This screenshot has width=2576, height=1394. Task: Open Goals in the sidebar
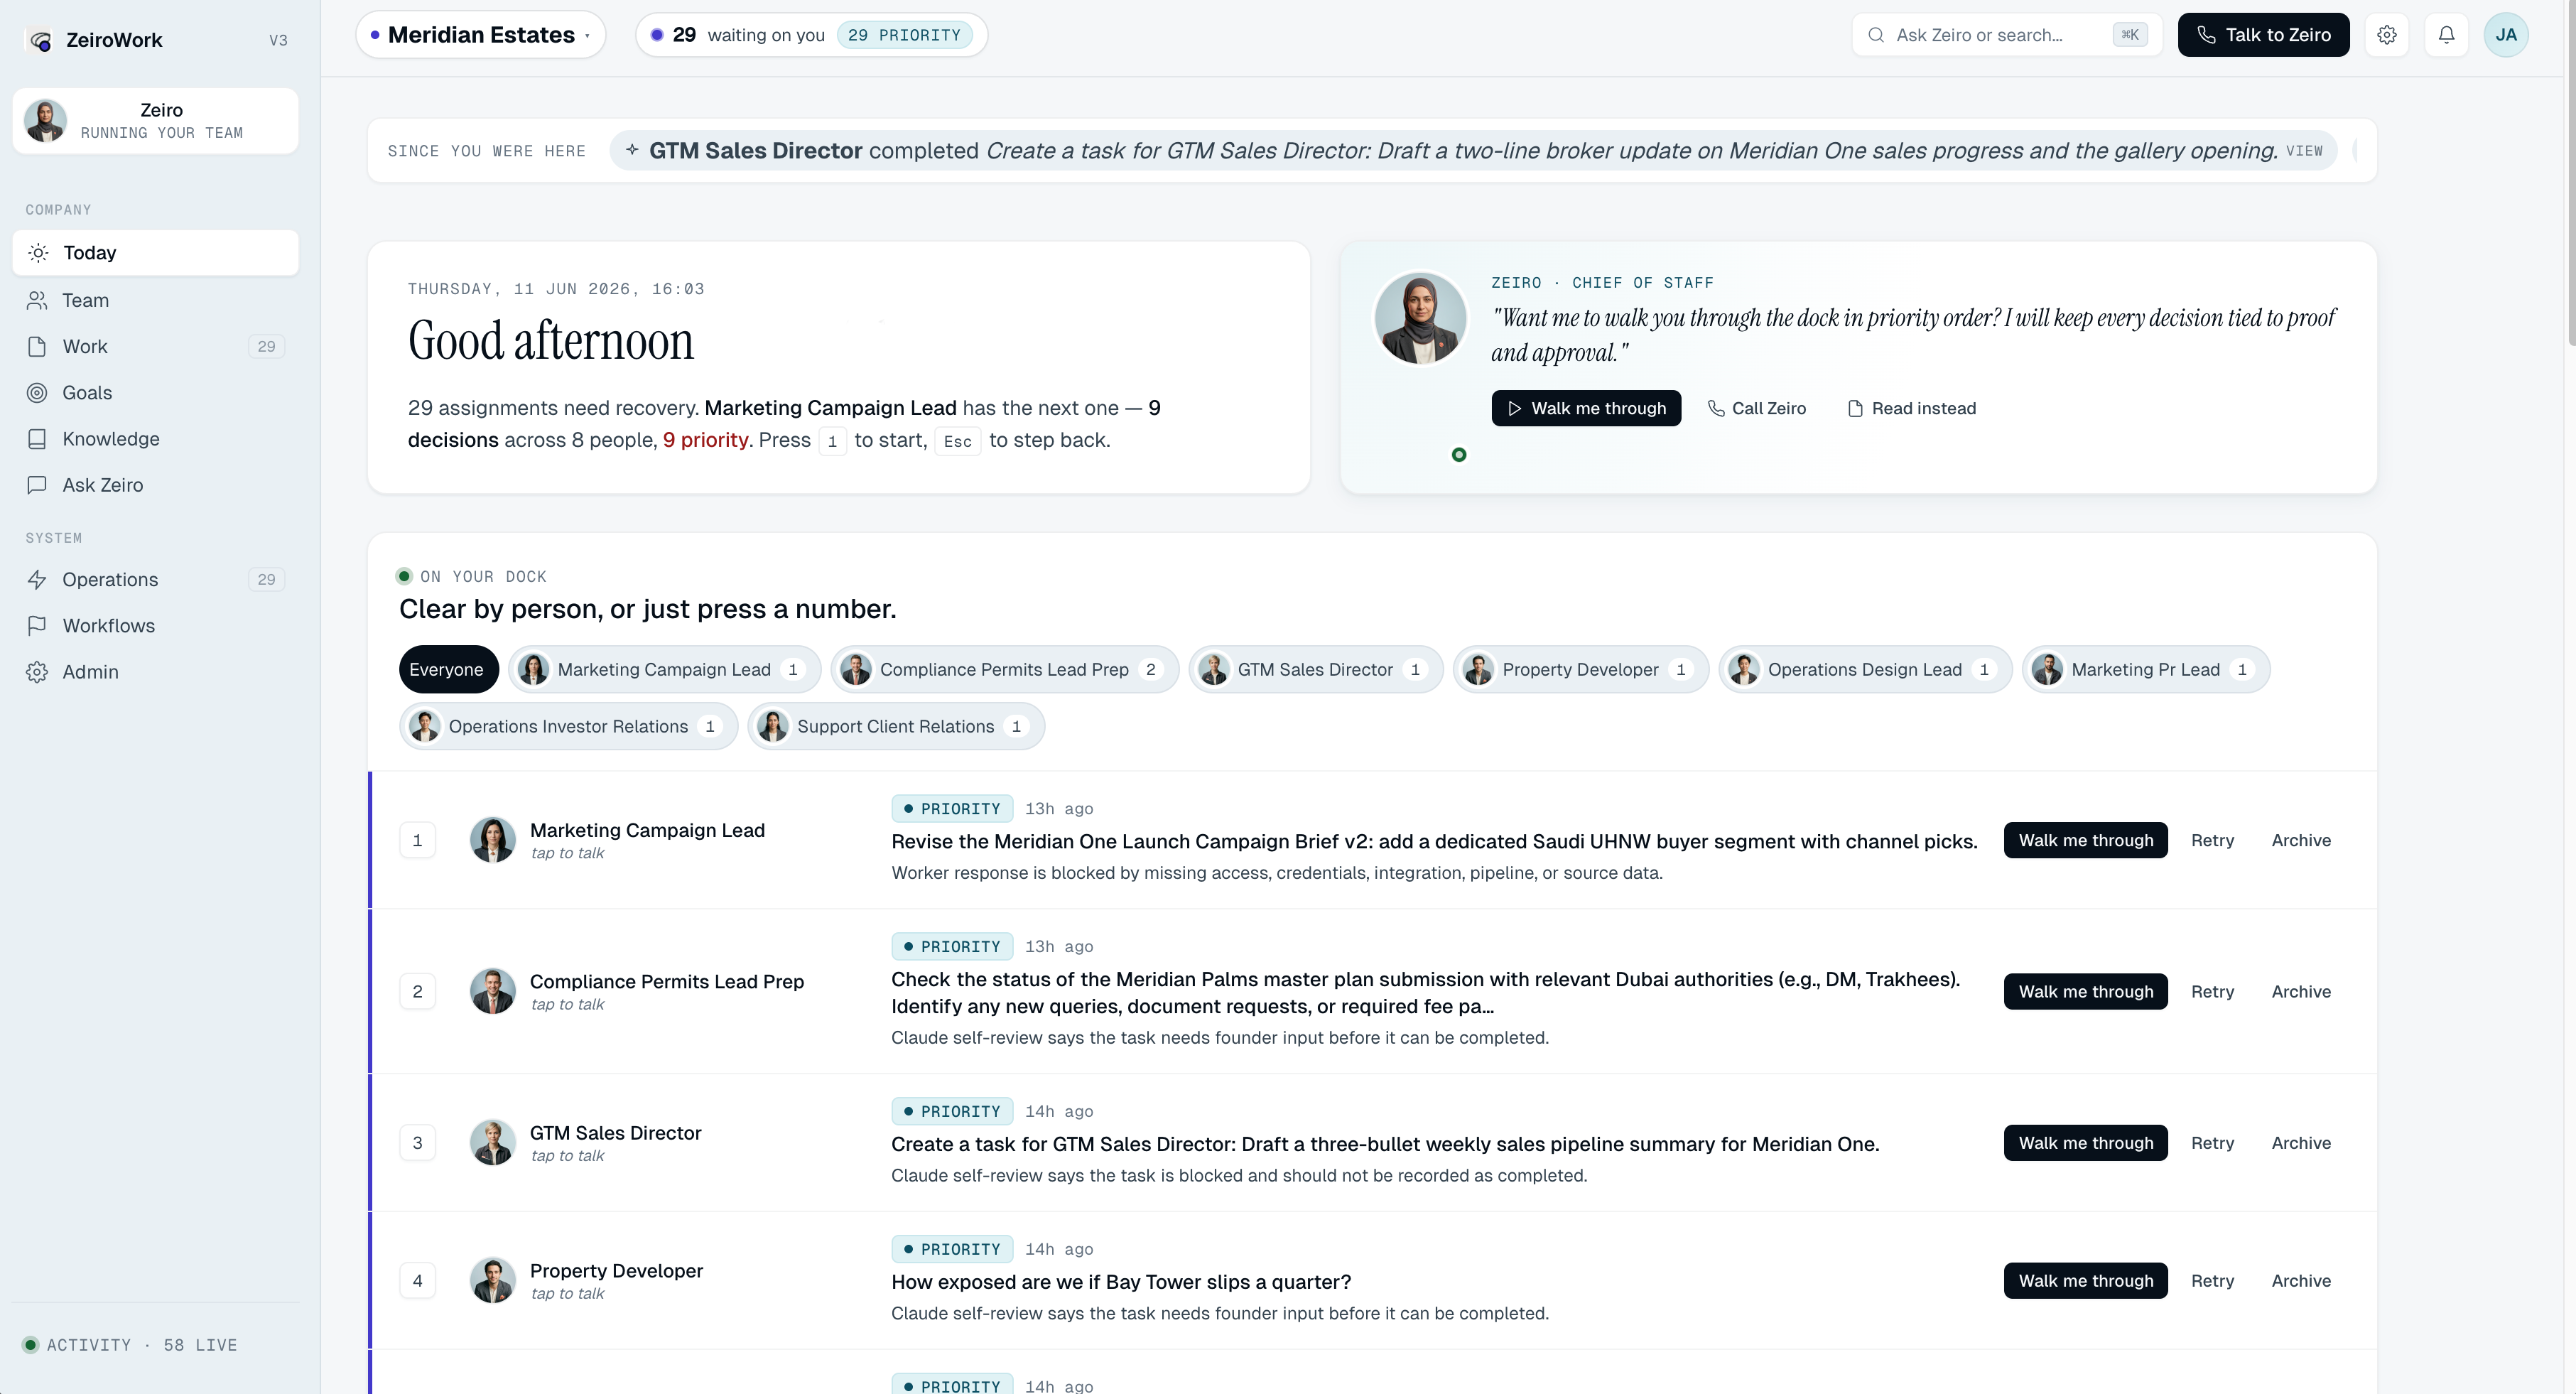point(155,393)
